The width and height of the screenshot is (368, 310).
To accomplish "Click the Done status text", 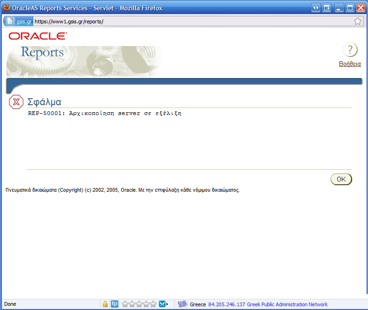I will click(x=10, y=304).
